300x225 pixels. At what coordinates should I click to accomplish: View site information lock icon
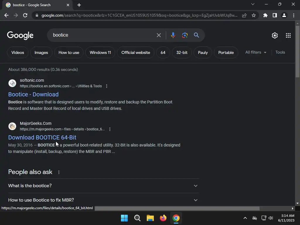point(37,15)
